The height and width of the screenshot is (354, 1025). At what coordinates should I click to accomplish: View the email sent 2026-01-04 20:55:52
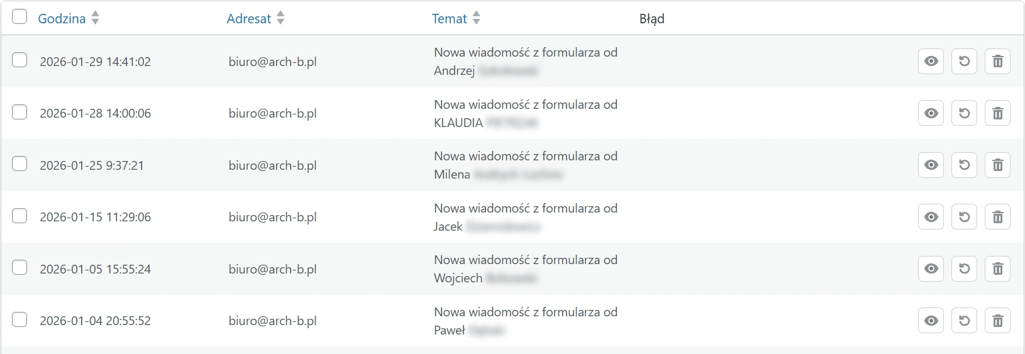931,321
